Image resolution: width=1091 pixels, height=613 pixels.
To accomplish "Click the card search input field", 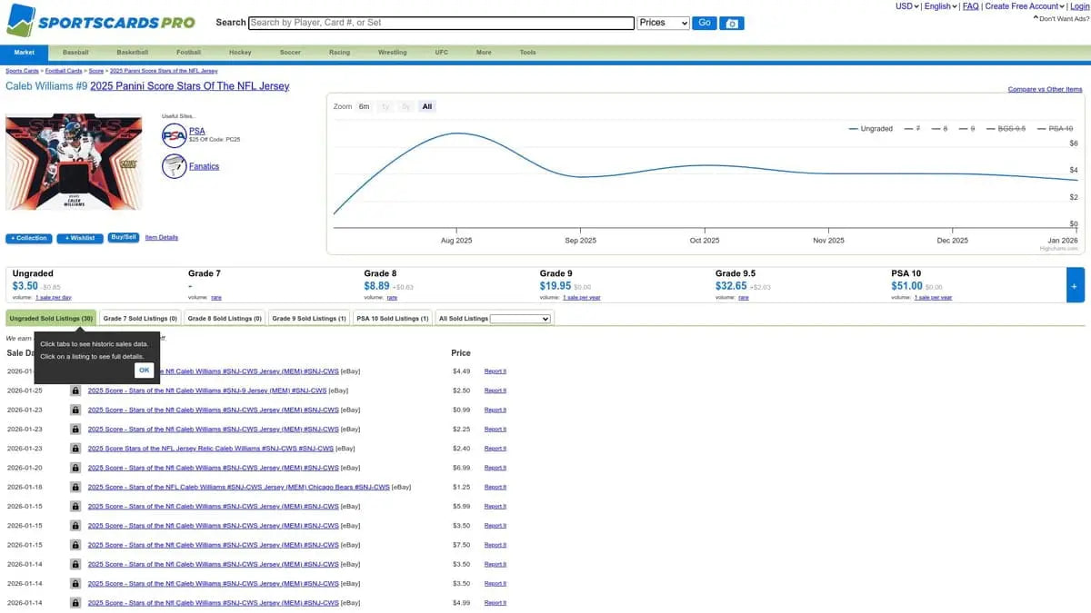I will [442, 23].
